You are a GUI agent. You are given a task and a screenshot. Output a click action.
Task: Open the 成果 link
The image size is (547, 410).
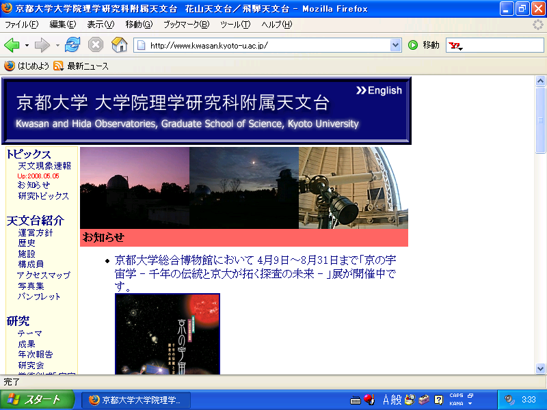(27, 344)
